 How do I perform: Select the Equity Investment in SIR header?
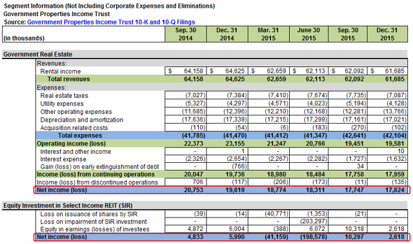pos(68,205)
